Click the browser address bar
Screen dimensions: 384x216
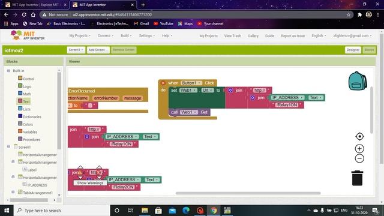196,14
